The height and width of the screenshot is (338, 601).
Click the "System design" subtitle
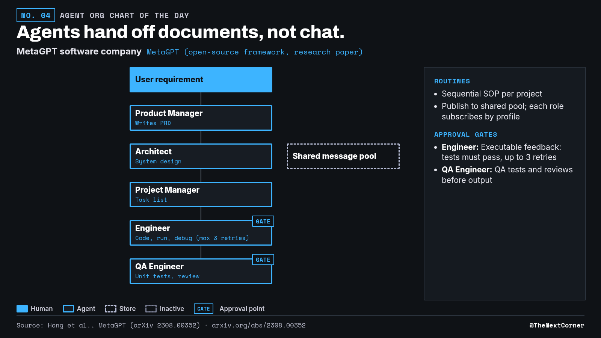point(158,161)
